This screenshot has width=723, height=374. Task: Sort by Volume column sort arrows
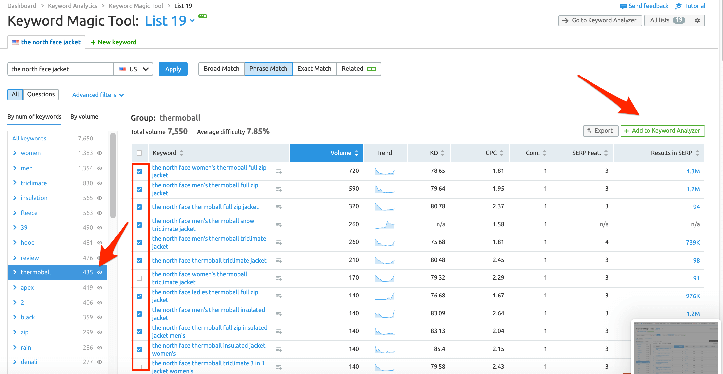(x=356, y=153)
